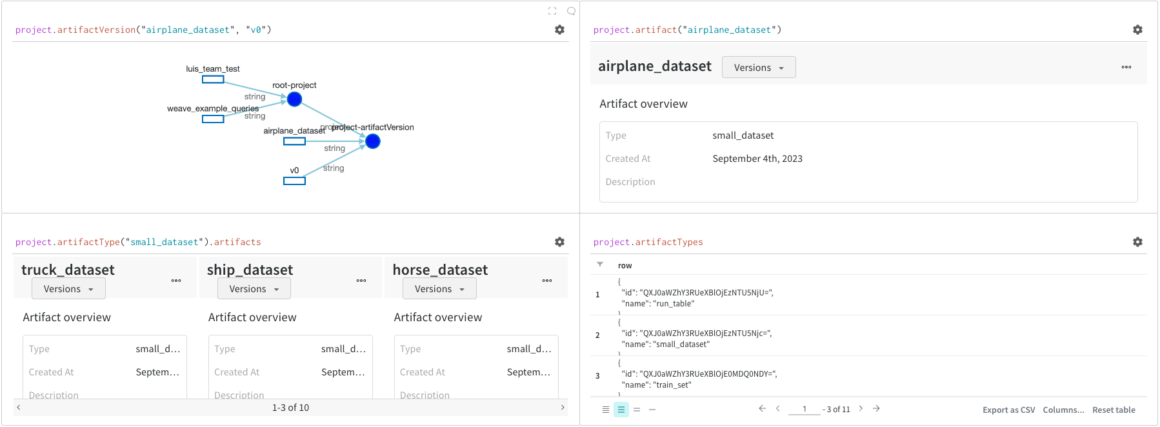Open fullscreen view for the artifactVersion panel
The image size is (1160, 427).
click(552, 11)
